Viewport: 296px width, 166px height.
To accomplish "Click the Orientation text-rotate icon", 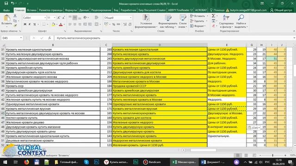I will tap(85, 18).
